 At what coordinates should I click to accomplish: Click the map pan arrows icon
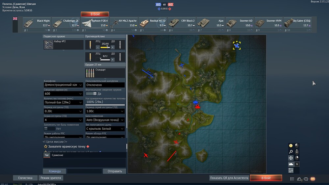point(291,158)
